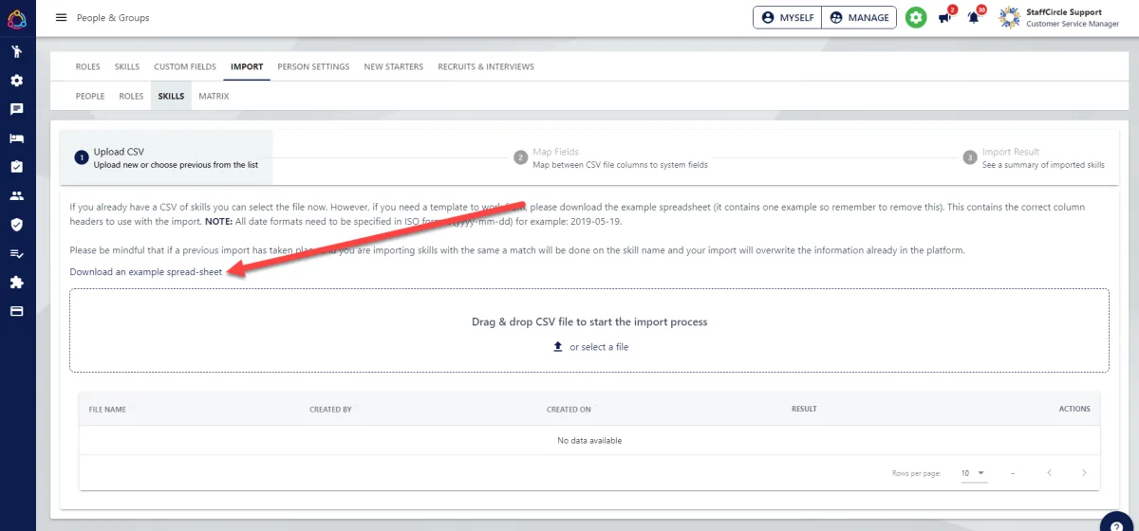Click the Import Result step three

point(1034,157)
